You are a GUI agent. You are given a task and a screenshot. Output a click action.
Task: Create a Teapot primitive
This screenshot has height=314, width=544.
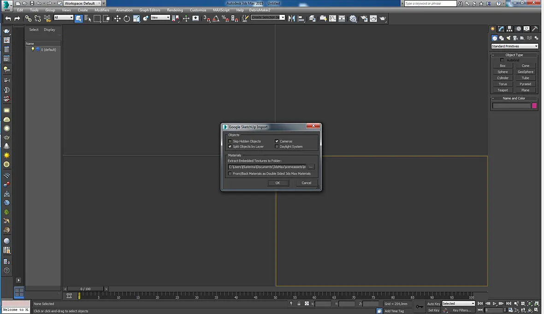click(x=503, y=90)
